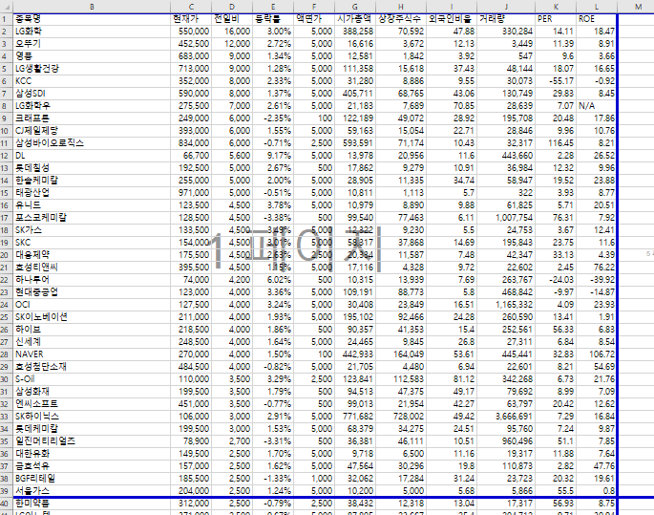Click the 771,682 market cap cell

355,417
